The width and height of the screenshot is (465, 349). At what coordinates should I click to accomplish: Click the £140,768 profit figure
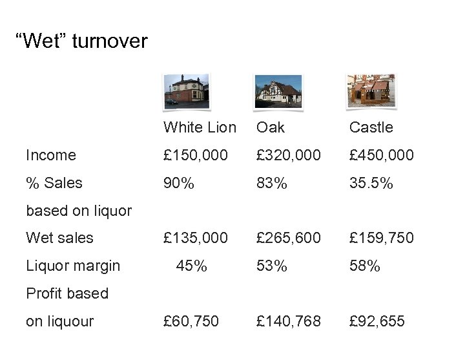click(x=289, y=321)
